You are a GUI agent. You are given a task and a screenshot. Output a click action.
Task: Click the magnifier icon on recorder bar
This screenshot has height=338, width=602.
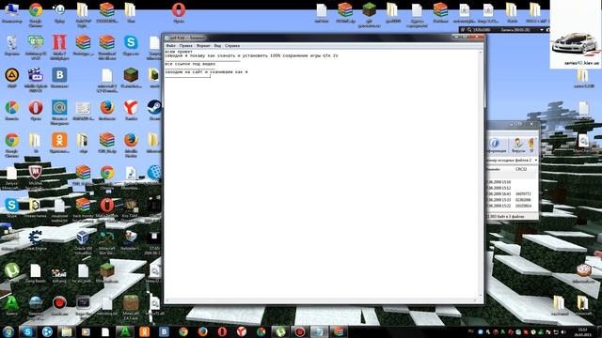(469, 29)
